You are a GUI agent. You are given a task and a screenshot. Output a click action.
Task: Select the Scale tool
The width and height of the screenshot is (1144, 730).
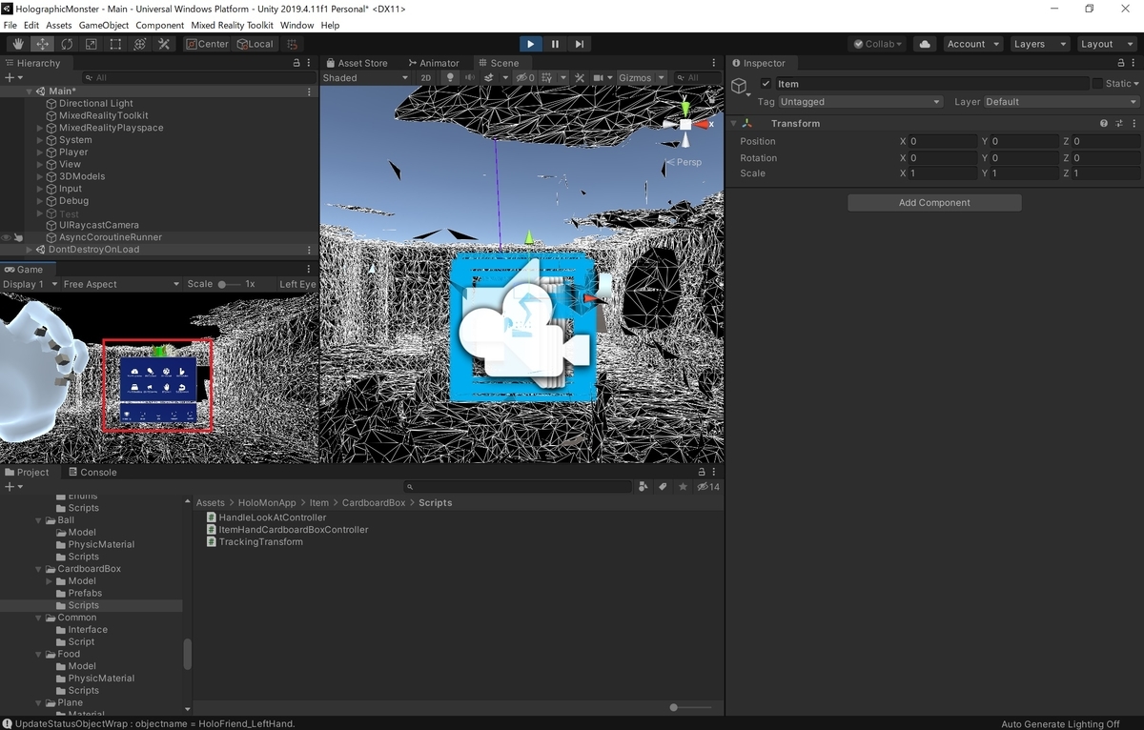tap(92, 44)
